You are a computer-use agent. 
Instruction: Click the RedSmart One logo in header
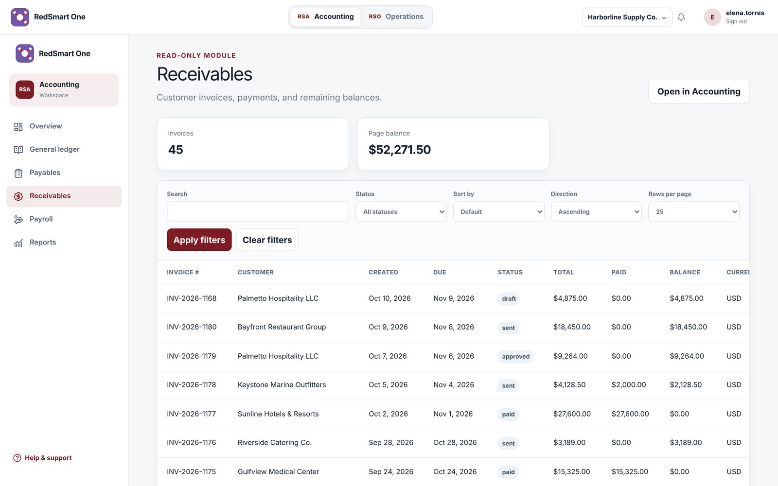coord(20,17)
